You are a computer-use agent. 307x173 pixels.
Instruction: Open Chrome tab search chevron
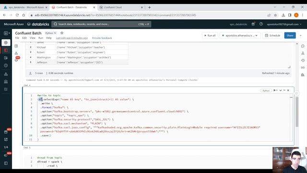[x=275, y=7]
